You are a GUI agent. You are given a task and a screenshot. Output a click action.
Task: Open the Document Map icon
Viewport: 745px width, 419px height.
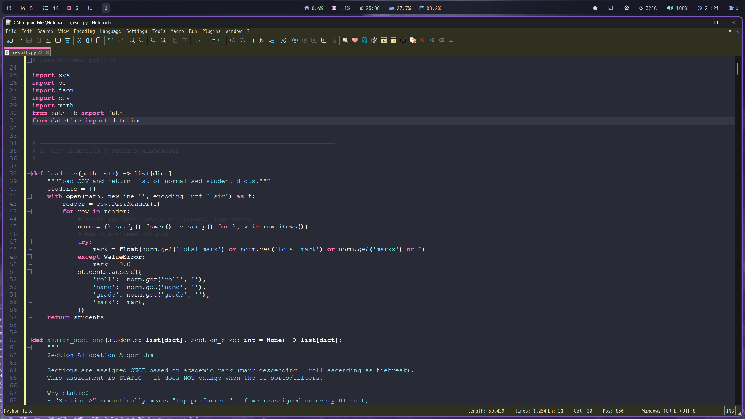[242, 40]
